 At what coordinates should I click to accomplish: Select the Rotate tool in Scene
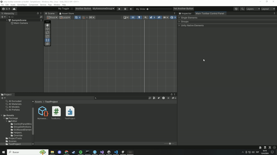47,32
